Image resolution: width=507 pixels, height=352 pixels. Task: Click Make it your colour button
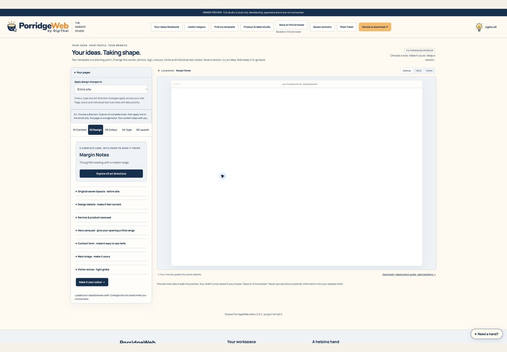(92, 282)
